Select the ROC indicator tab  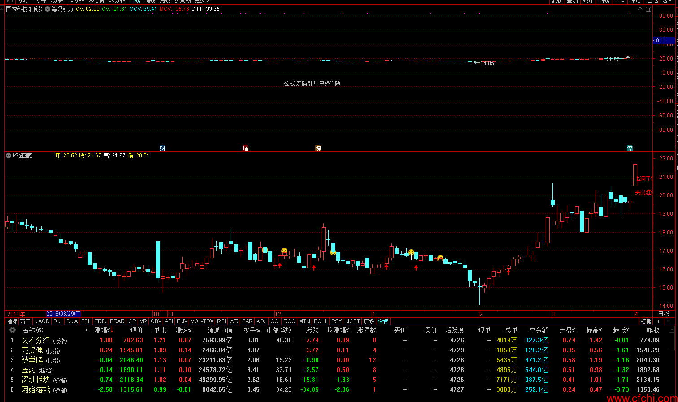point(290,321)
